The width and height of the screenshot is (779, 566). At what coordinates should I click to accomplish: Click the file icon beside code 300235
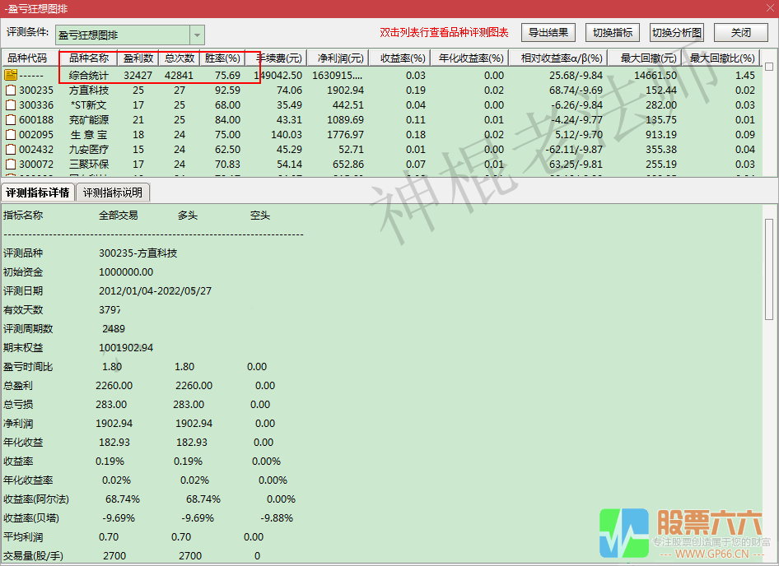(11, 90)
